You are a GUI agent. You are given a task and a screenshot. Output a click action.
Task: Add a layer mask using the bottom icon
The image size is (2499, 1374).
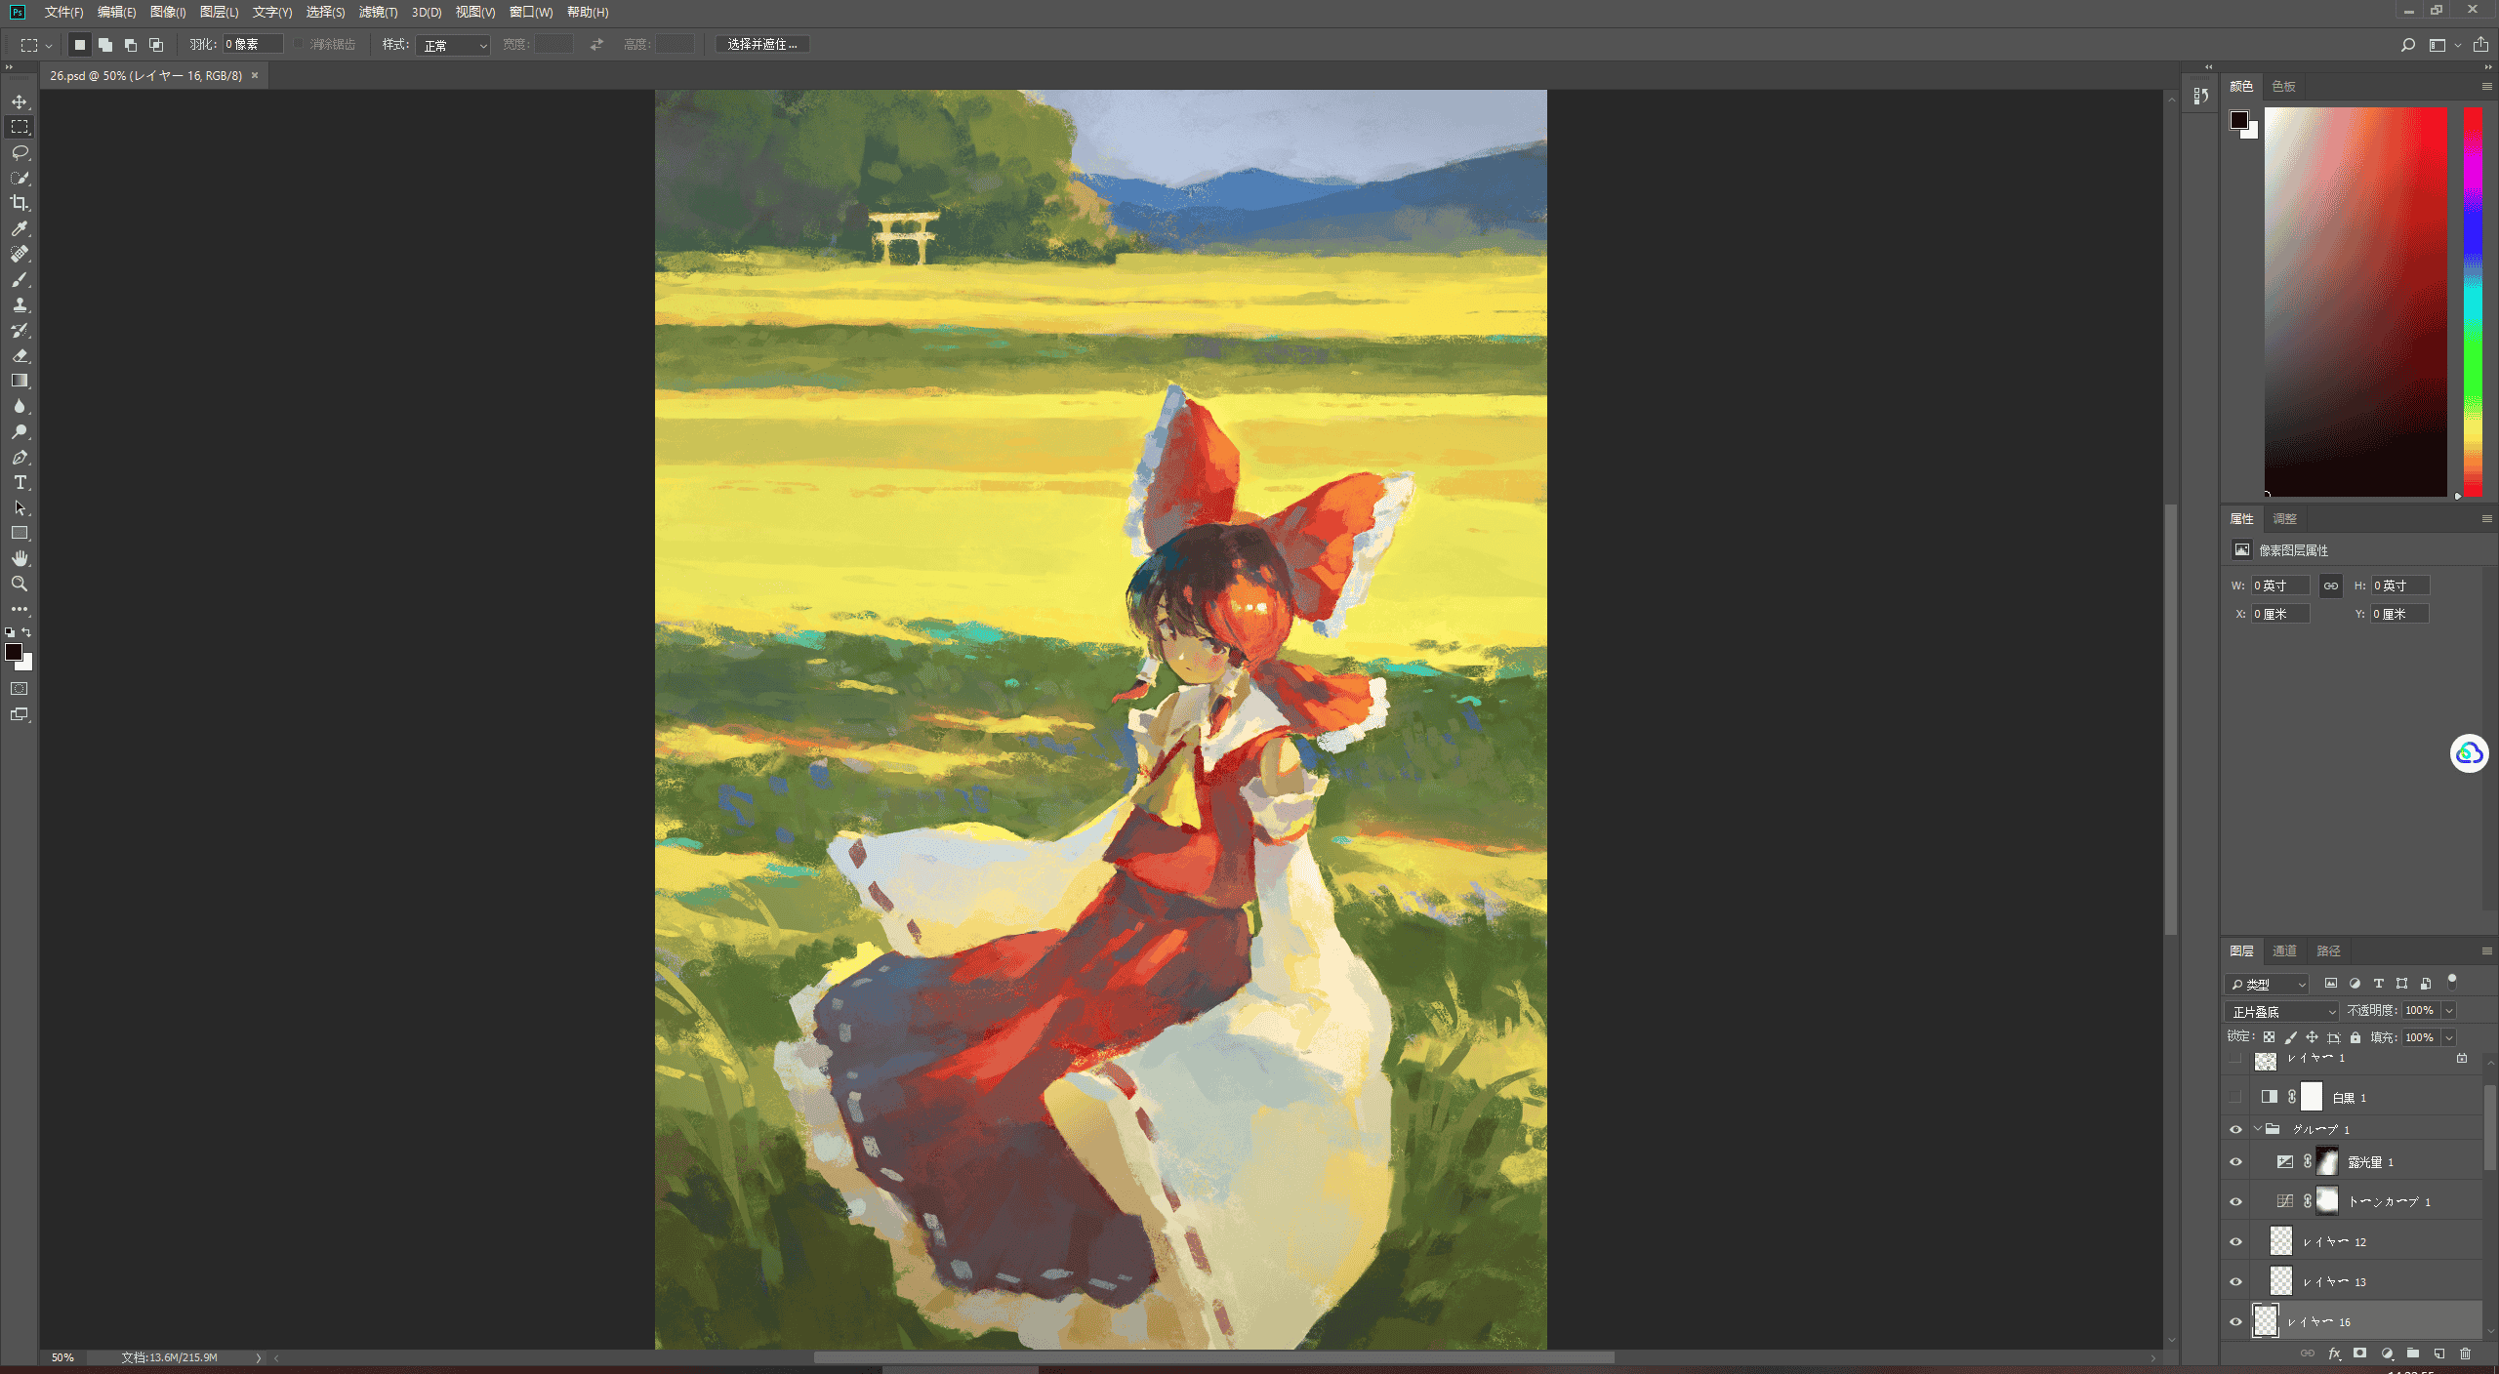pyautogui.click(x=2359, y=1354)
